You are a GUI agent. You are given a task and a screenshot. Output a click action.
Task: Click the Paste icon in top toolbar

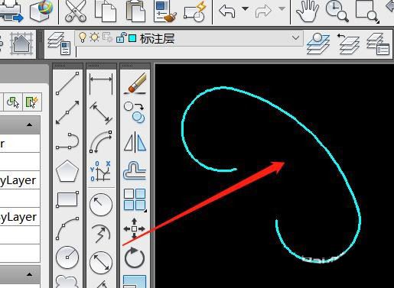135,11
